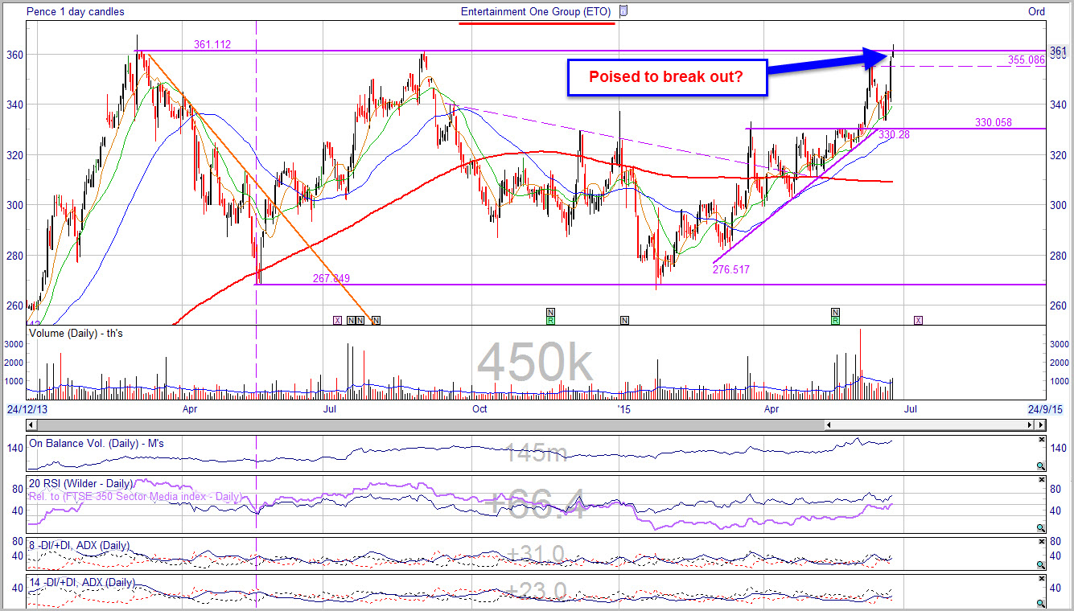Click the right arrow of the horizontal scrollbar
Viewport: 1074px width, 611px height.
coord(1041,424)
